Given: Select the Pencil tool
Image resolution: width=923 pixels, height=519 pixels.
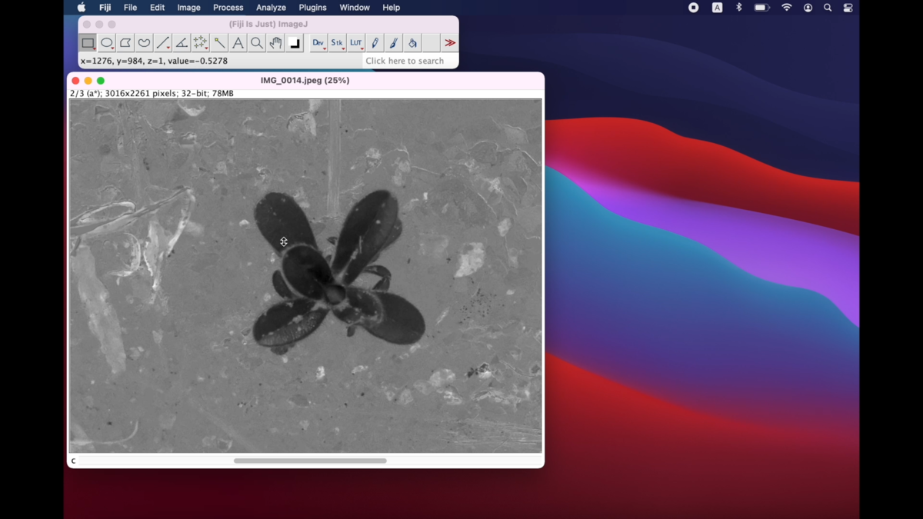Looking at the screenshot, I should [375, 43].
